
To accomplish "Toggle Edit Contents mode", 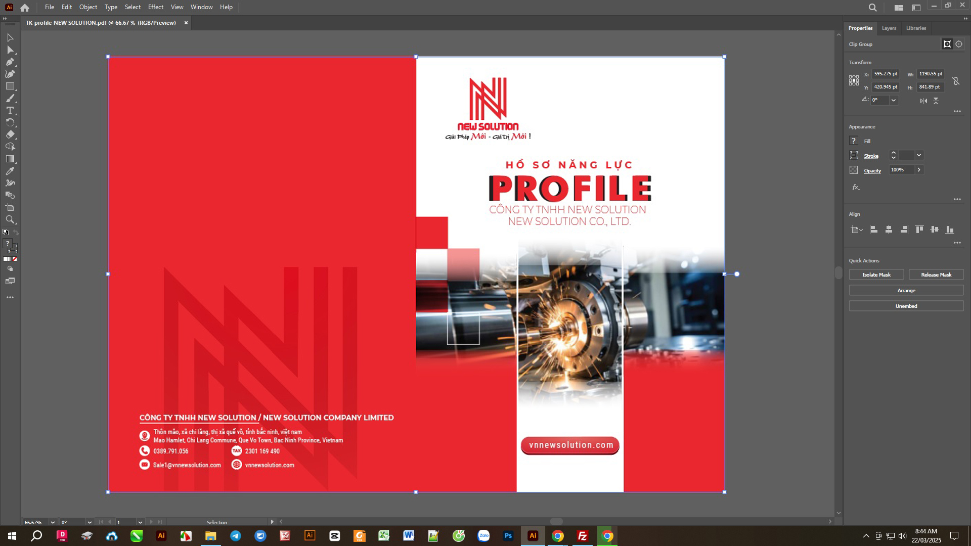I will tap(959, 44).
